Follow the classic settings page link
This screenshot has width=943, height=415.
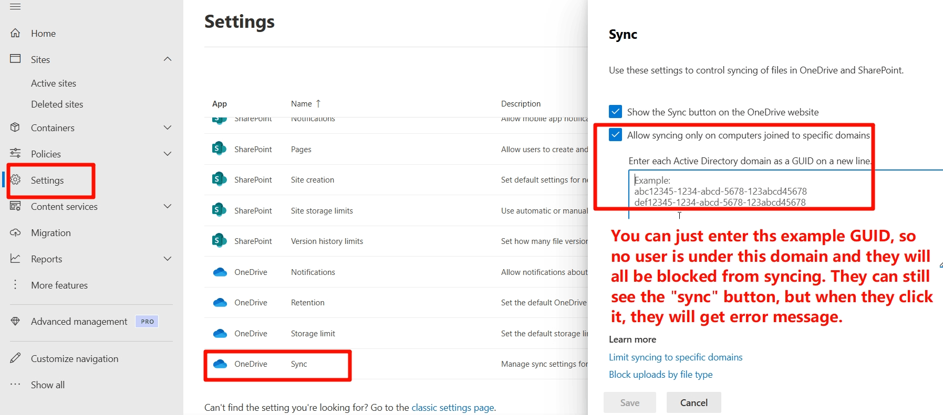[453, 408]
